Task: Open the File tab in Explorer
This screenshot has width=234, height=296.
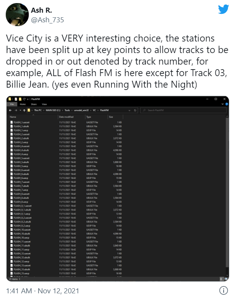Action: point(12,104)
